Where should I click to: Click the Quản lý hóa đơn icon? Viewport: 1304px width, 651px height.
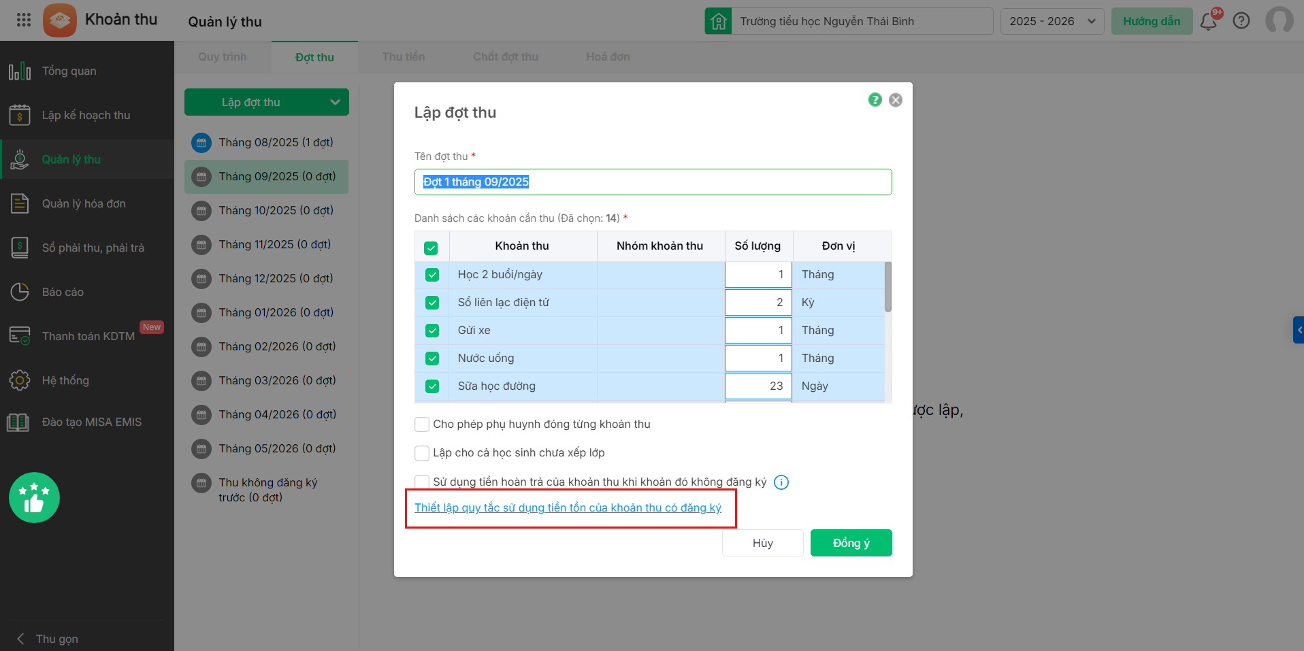coord(20,203)
